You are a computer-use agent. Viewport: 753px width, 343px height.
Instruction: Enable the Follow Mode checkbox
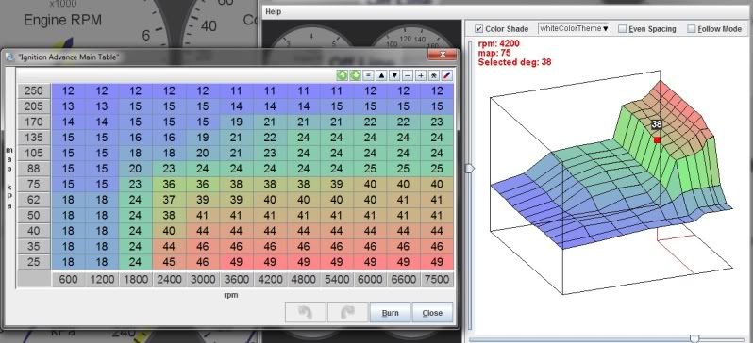point(691,29)
